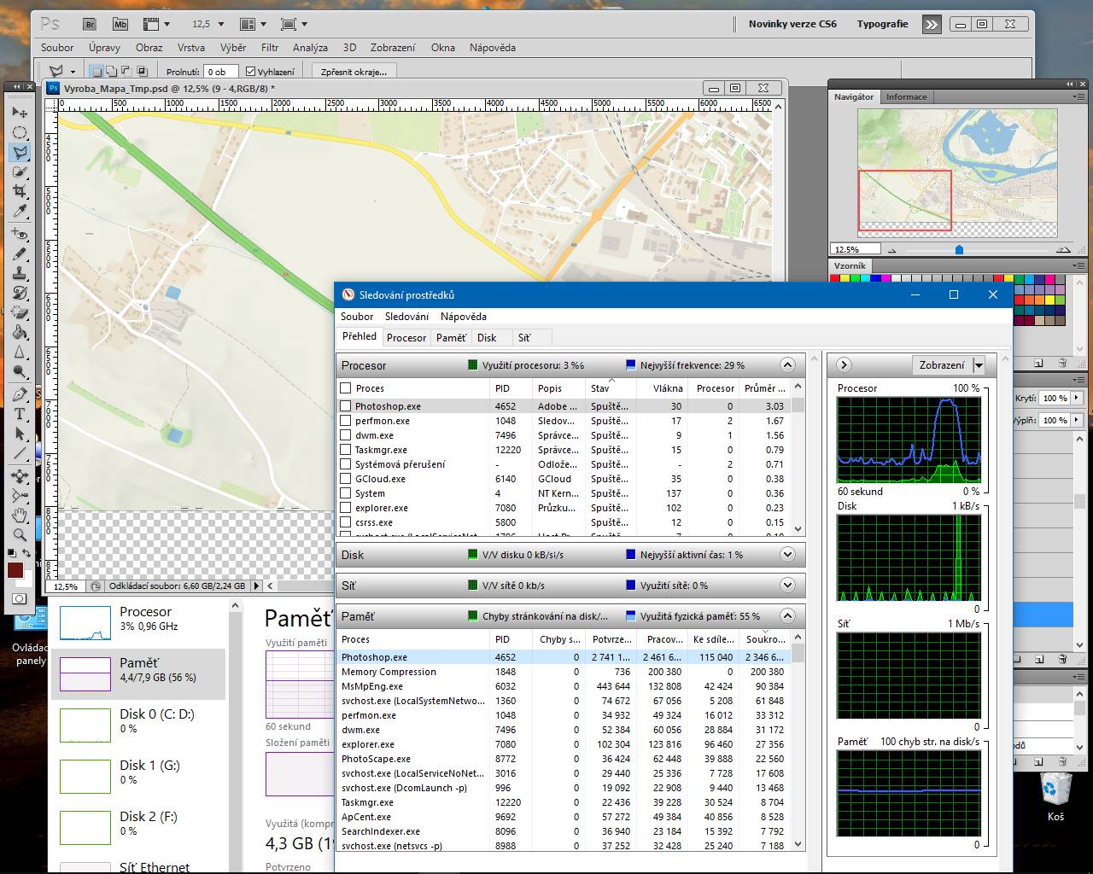Open the Filtr menu in Photoshop
Viewport: 1093px width, 874px height.
click(270, 48)
